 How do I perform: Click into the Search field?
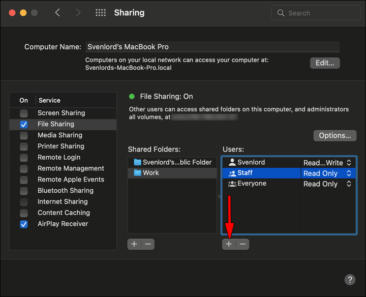pos(316,13)
